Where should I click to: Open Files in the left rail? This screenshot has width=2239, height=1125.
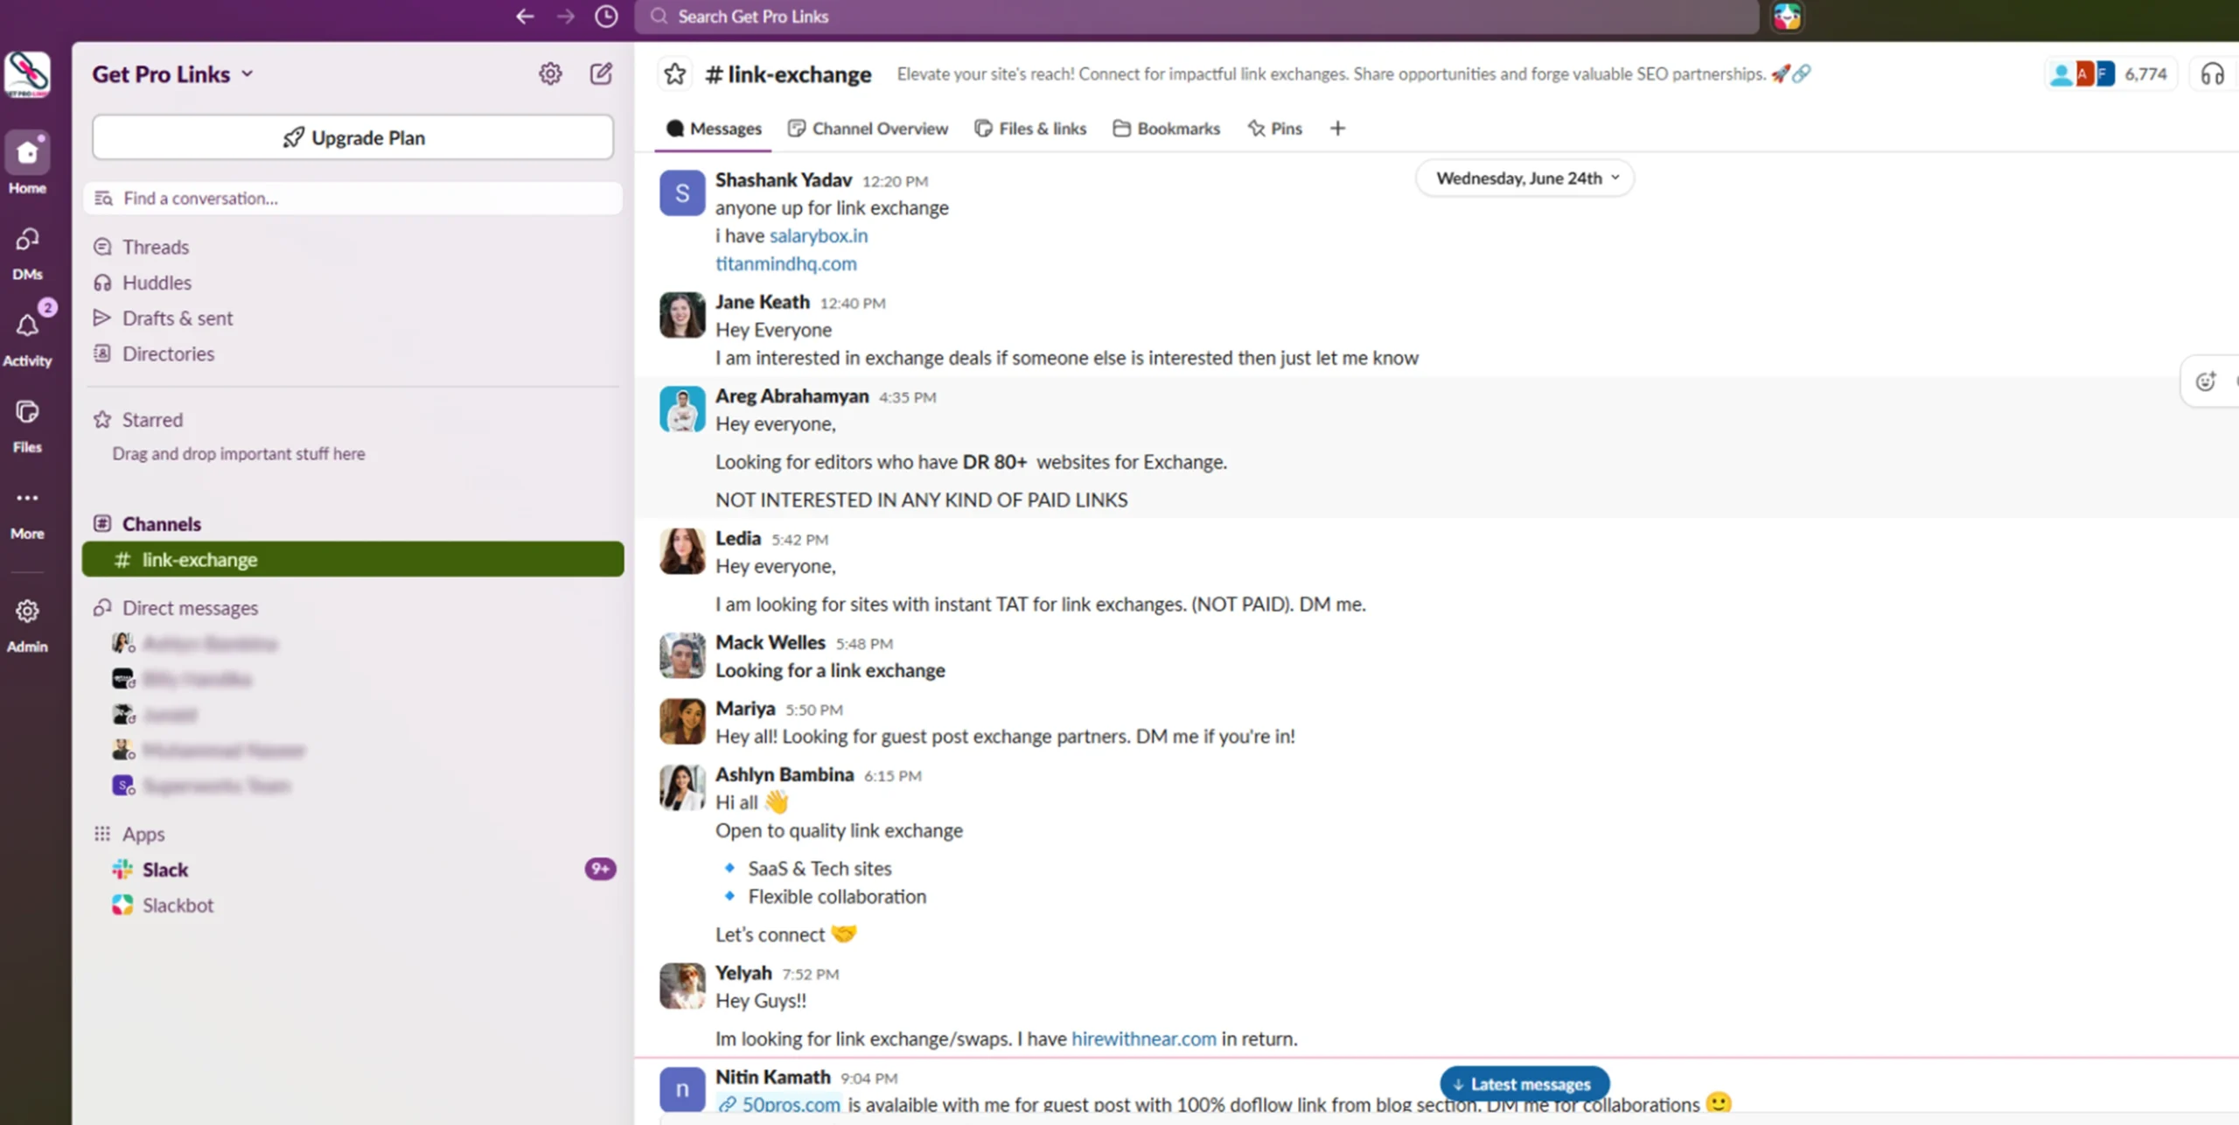tap(27, 426)
